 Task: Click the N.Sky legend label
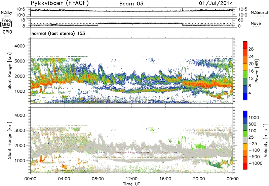tap(6, 12)
